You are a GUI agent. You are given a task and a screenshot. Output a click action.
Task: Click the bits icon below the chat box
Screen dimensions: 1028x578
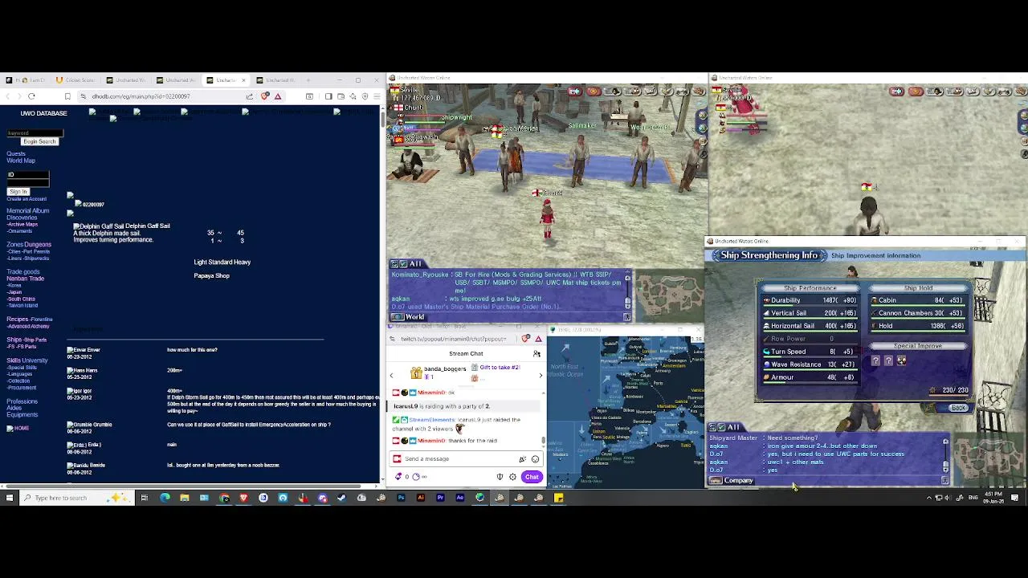tap(399, 477)
